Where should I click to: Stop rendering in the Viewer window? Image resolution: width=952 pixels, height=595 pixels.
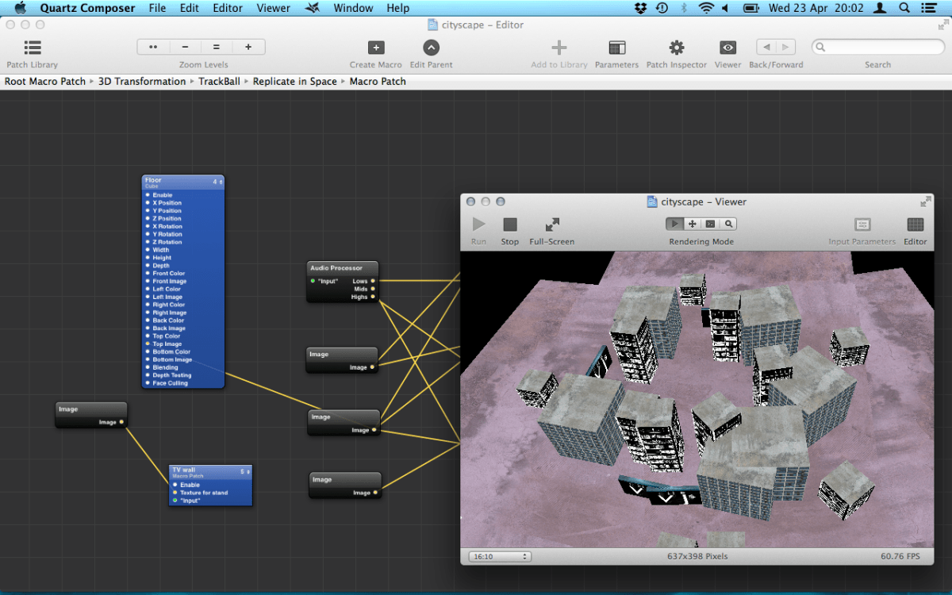(510, 225)
